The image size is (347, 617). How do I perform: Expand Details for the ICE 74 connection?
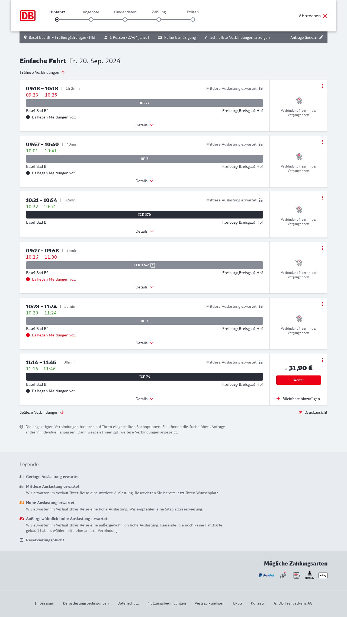(144, 399)
